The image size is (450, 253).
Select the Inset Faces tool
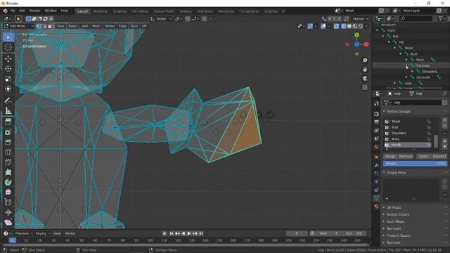[8, 132]
